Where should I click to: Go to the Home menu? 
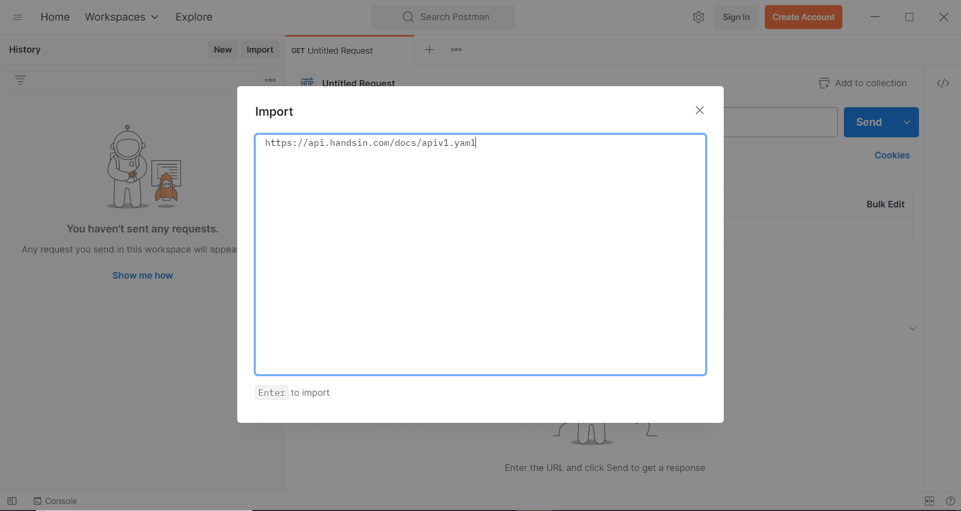pos(55,17)
